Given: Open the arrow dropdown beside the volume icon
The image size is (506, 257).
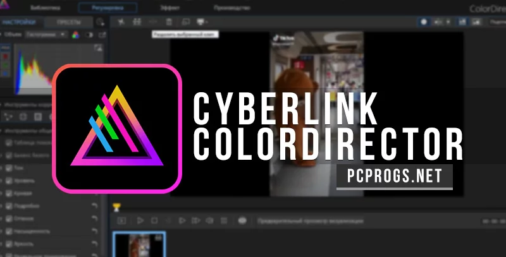Looking at the screenshot, I should click(448, 22).
